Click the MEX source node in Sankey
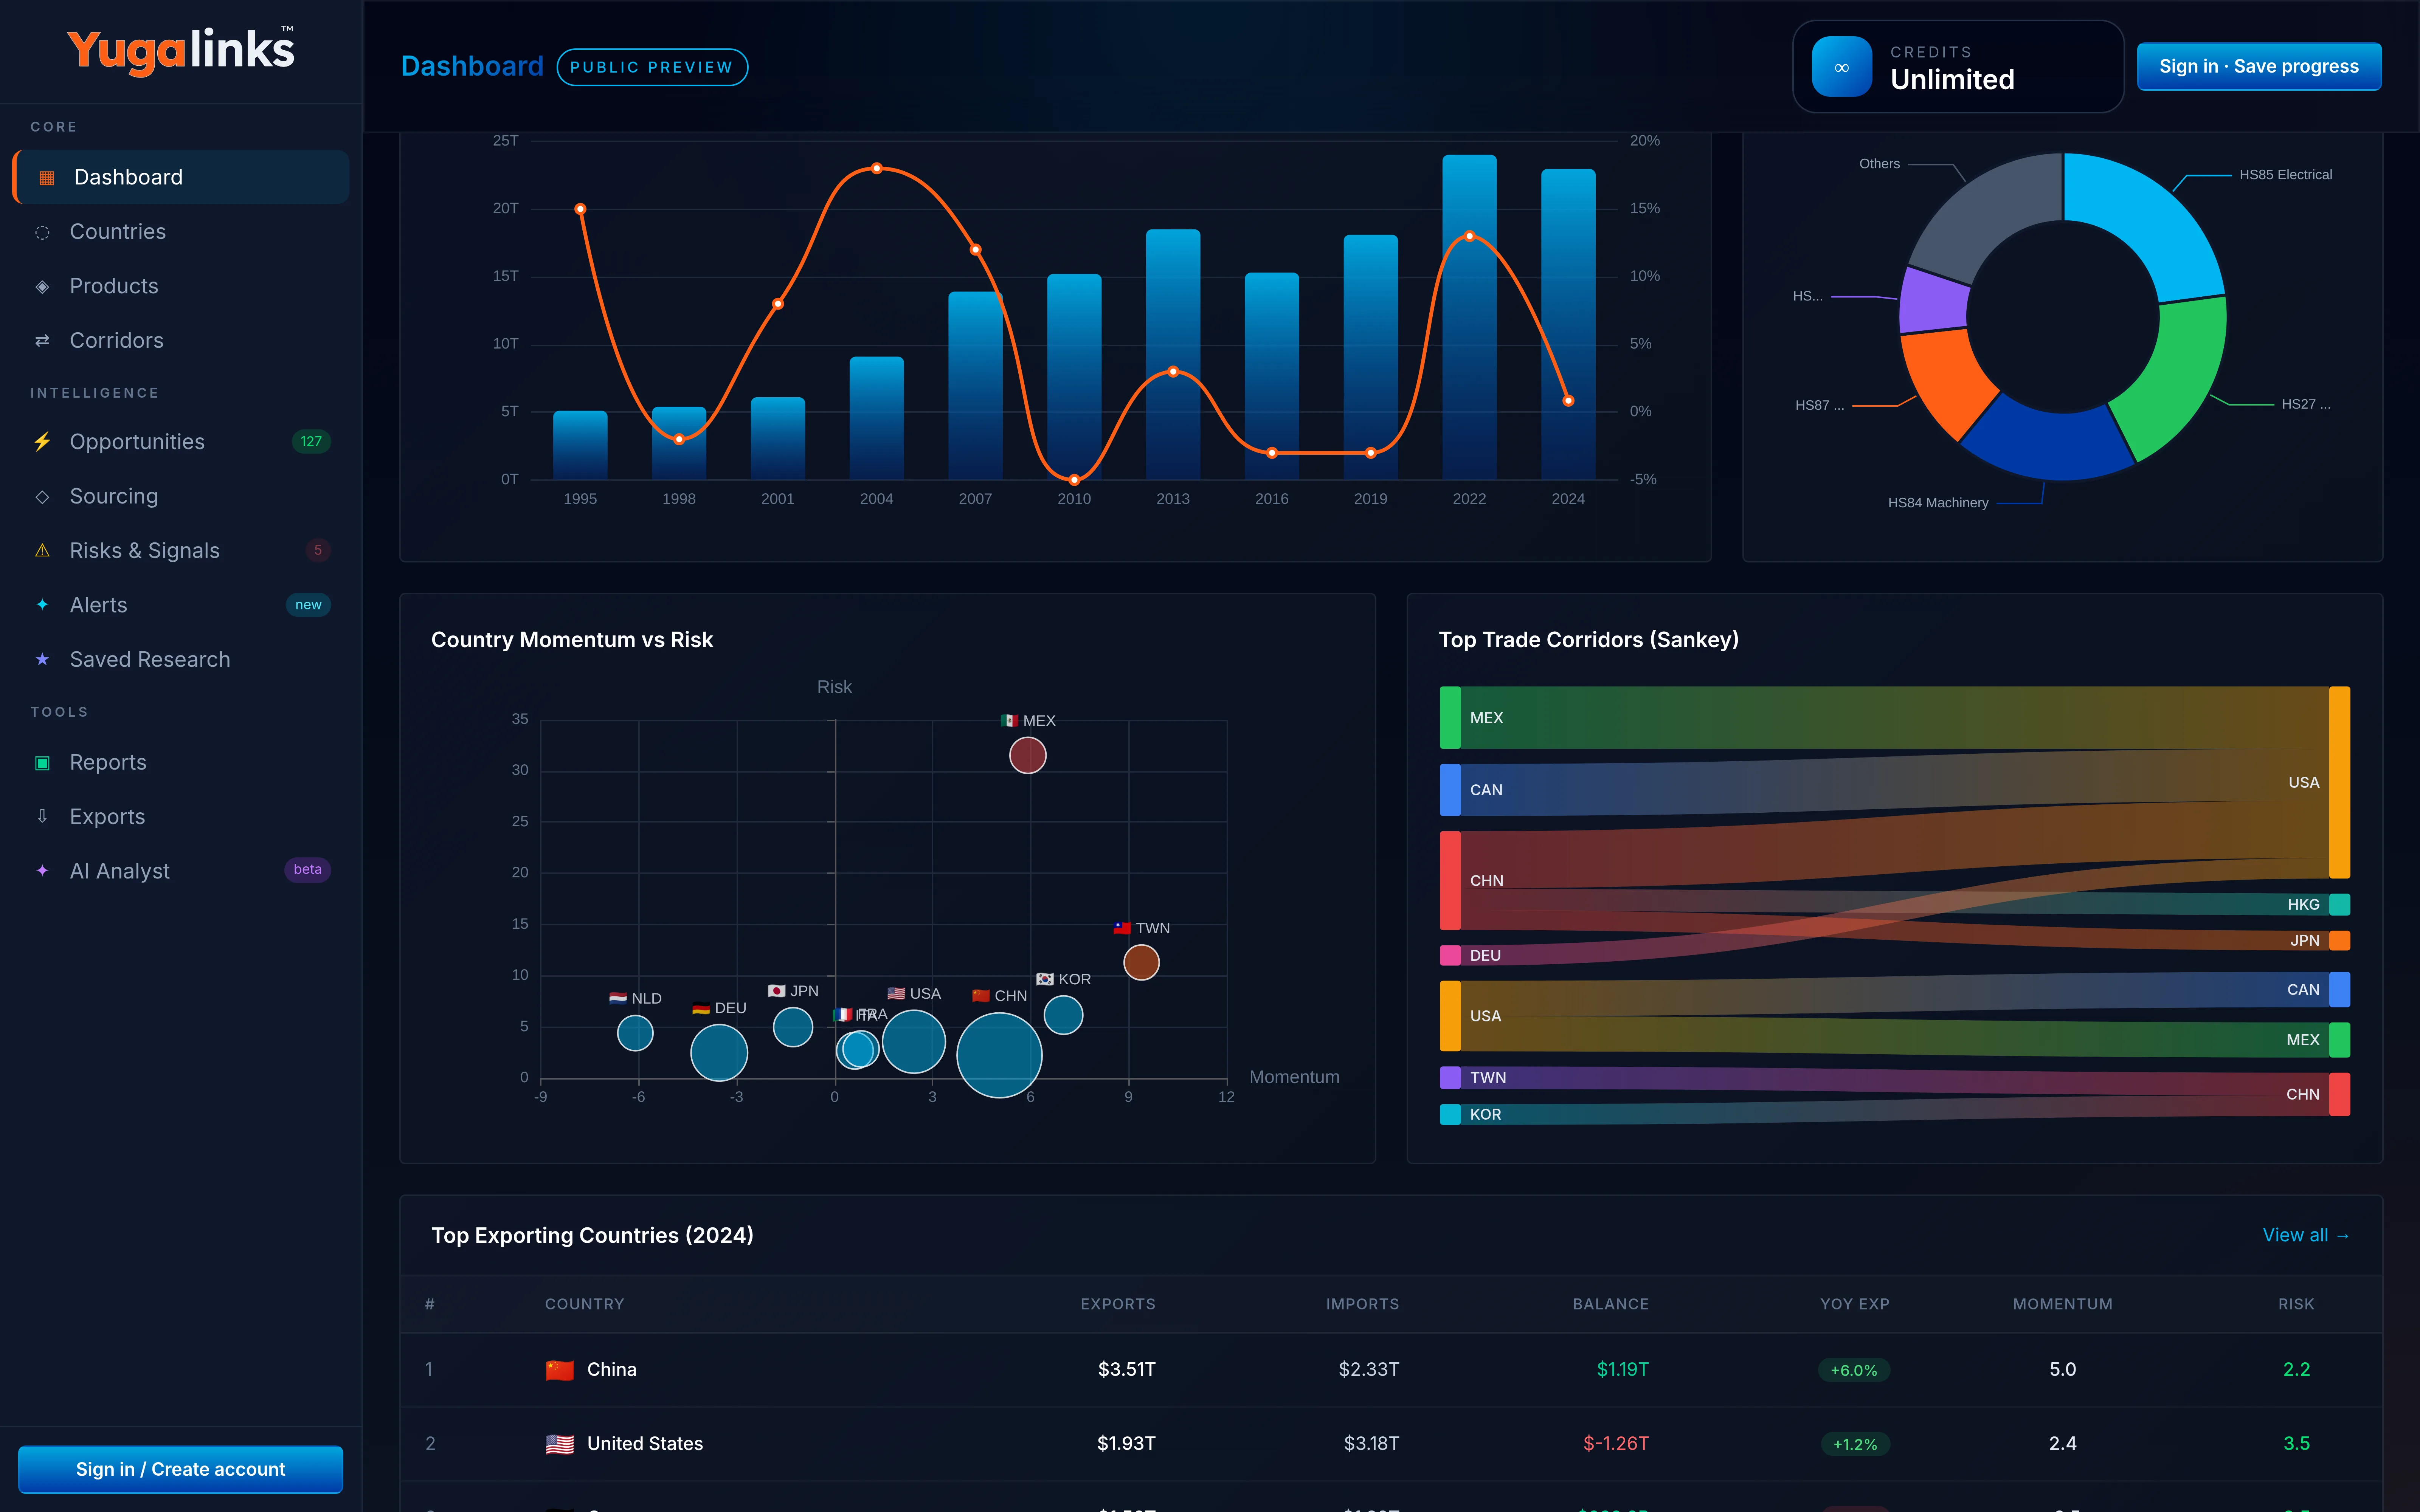Screen dimensions: 2420x1512 tap(1450, 718)
